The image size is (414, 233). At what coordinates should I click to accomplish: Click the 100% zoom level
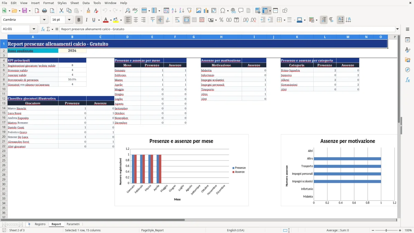(408, 230)
